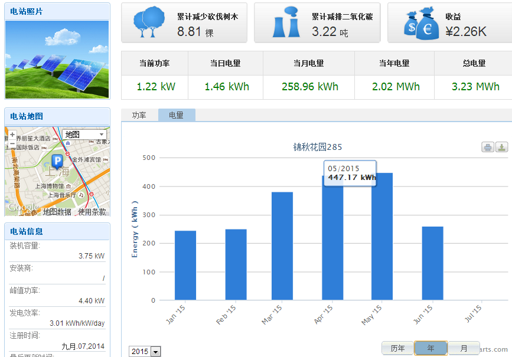
Task: Toggle the 年 yearly view button
Action: click(431, 348)
